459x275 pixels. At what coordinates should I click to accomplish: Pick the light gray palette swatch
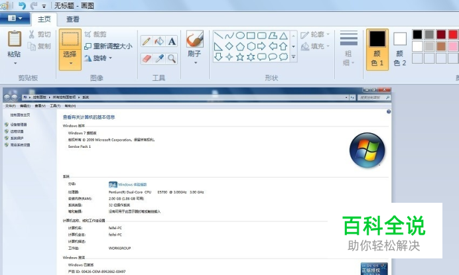(429, 46)
